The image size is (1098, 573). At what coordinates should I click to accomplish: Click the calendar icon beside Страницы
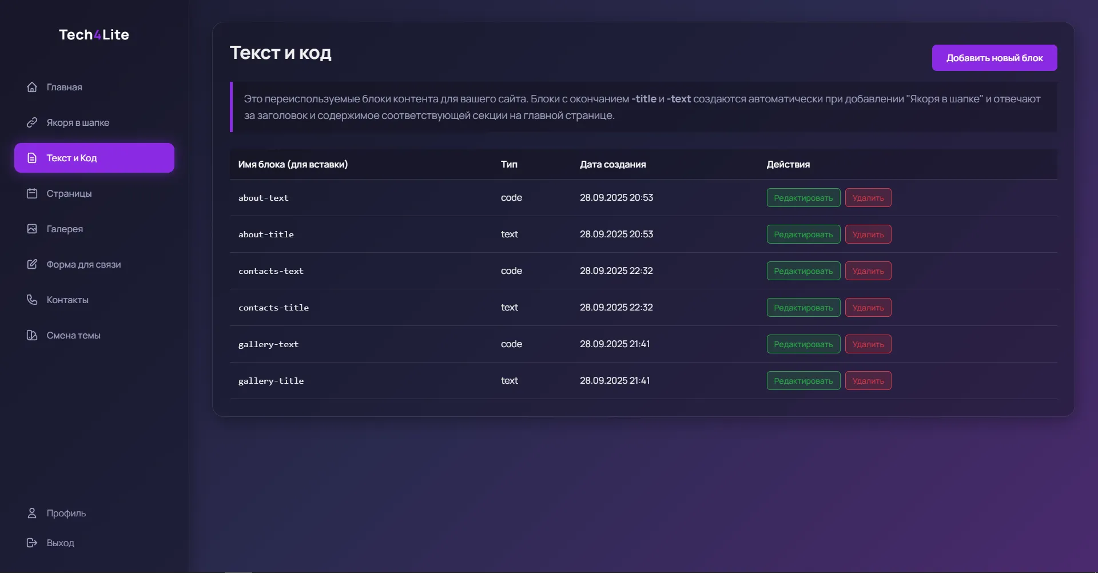tap(32, 193)
